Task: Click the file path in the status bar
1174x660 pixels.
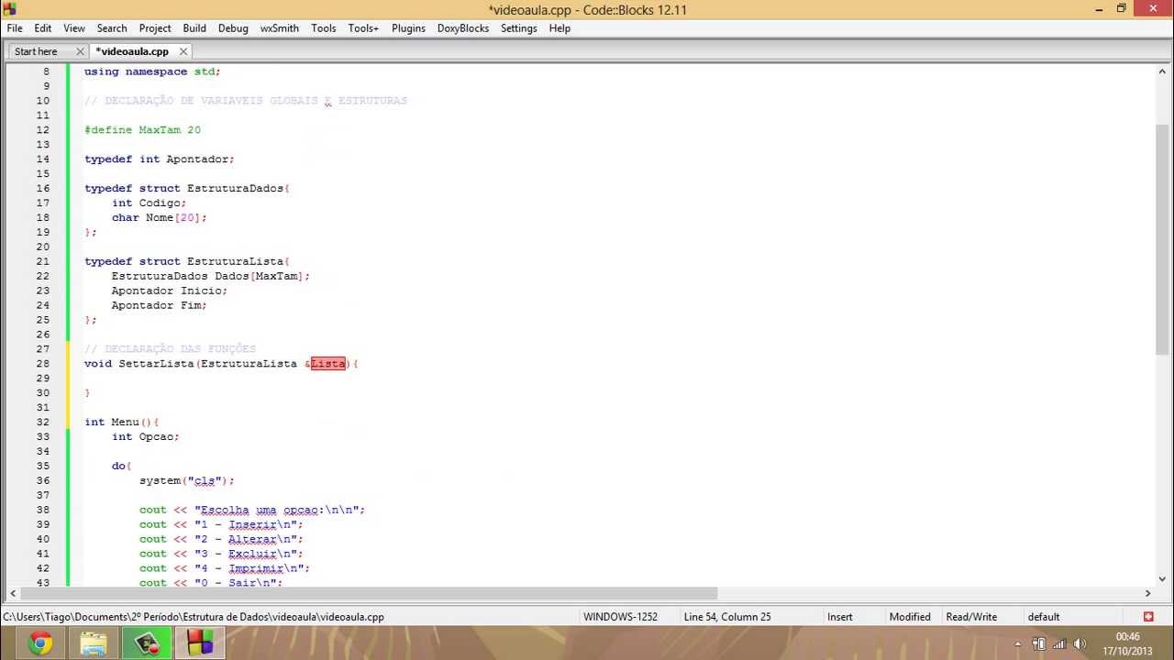Action: point(194,617)
